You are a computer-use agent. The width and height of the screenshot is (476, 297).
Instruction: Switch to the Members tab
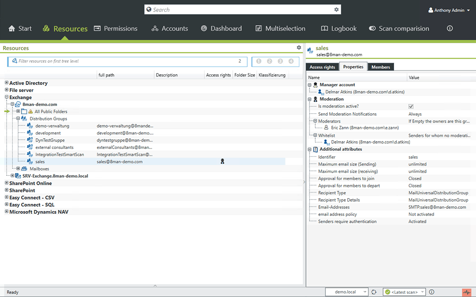click(381, 67)
